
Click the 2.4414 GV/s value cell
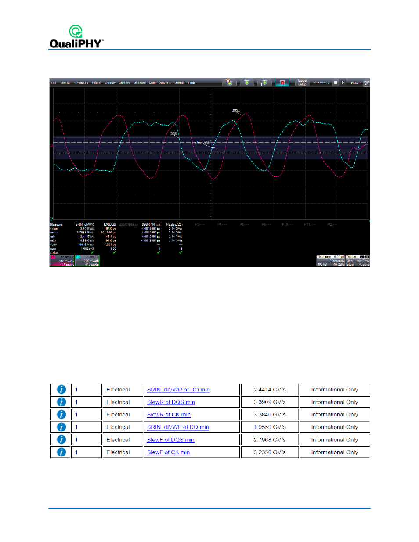coord(270,390)
